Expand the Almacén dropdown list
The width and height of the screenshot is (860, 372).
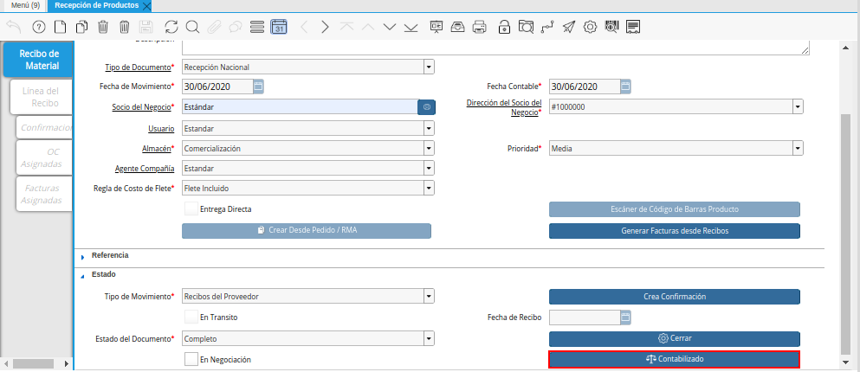(x=429, y=148)
